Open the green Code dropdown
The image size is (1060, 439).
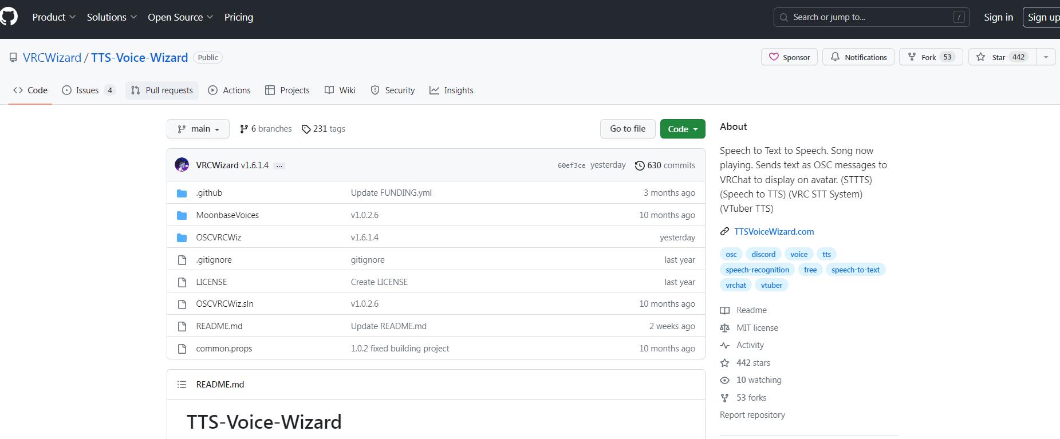(x=683, y=129)
